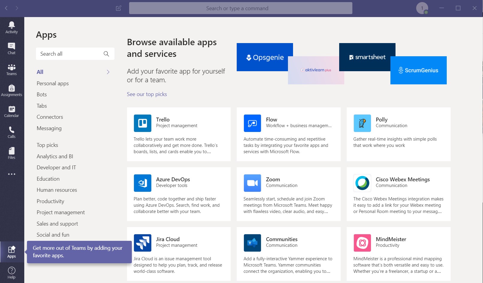
Task: Select the Tabs category
Action: [x=42, y=106]
